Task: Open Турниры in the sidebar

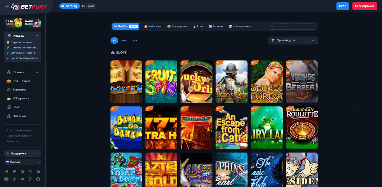Action: 17,90
